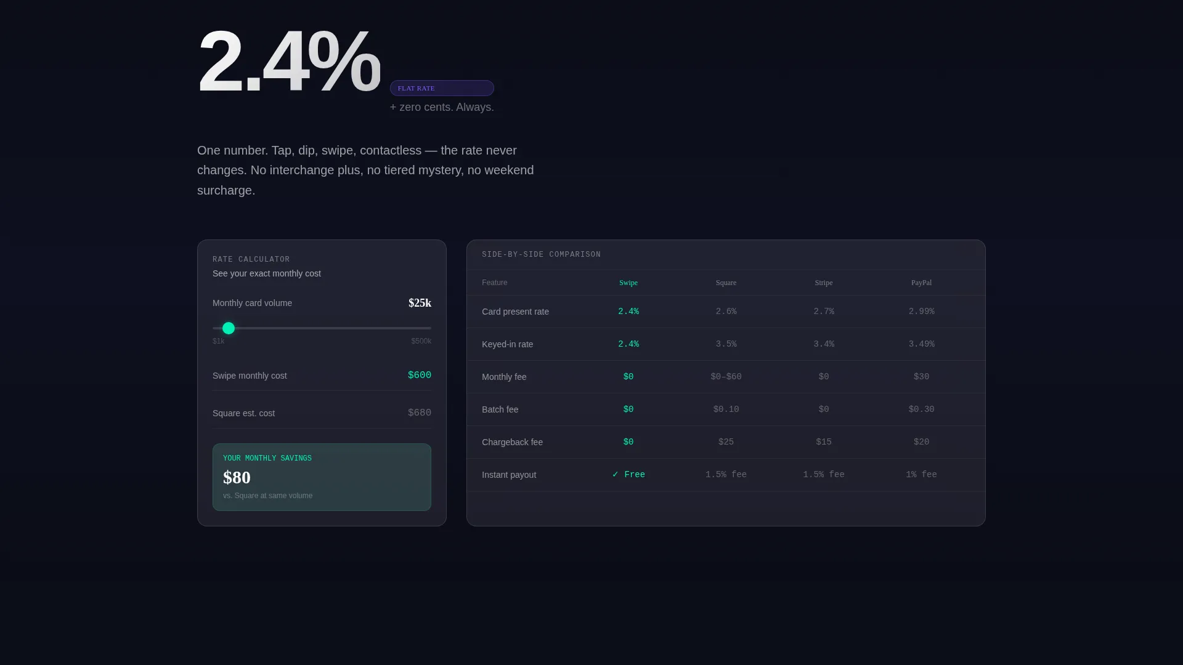Image resolution: width=1183 pixels, height=665 pixels.
Task: Click the $1k slider minimum label
Action: click(x=219, y=341)
